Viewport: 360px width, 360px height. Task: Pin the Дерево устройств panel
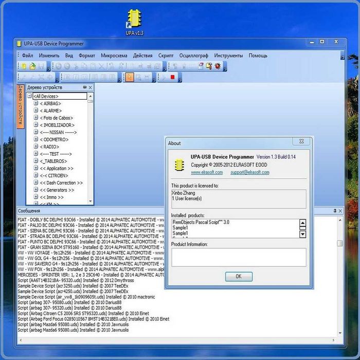tap(85, 87)
